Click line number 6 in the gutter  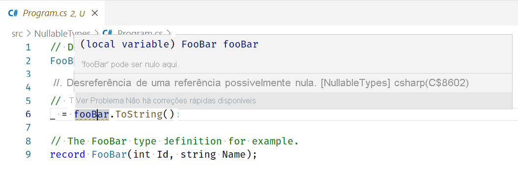click(28, 114)
